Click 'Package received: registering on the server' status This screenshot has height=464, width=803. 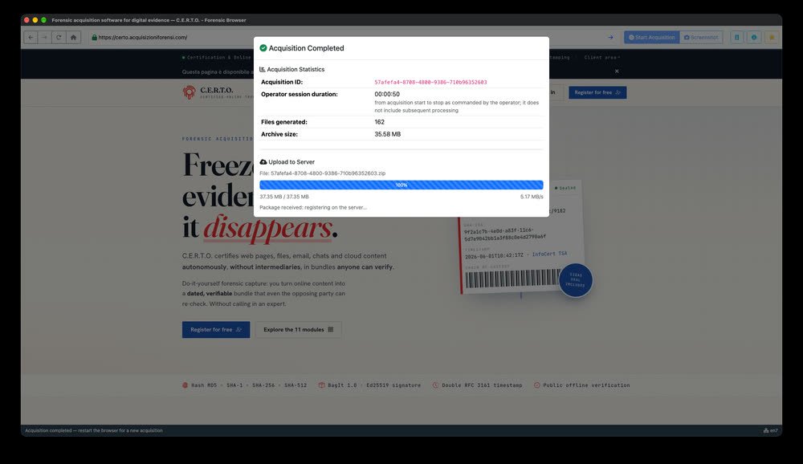point(313,207)
